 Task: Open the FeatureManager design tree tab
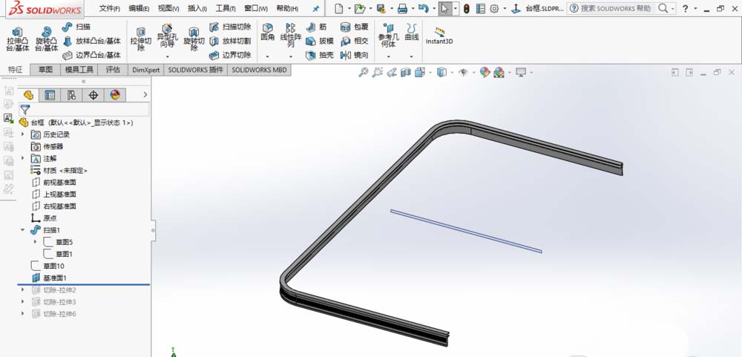(28, 95)
